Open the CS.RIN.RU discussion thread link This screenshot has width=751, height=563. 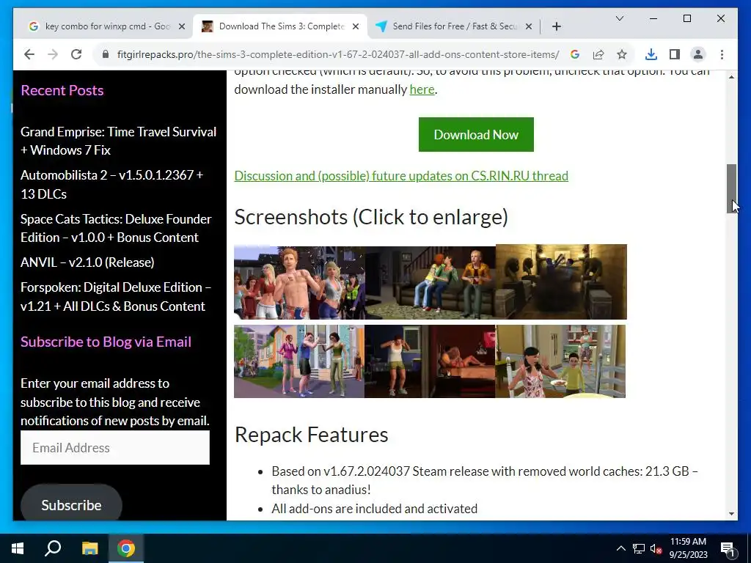[401, 176]
